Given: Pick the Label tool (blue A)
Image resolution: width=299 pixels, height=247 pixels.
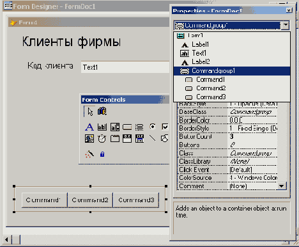Looking at the screenshot, I should click(x=89, y=127).
